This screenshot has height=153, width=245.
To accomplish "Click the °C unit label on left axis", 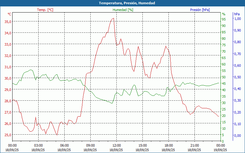I will [9, 14].
